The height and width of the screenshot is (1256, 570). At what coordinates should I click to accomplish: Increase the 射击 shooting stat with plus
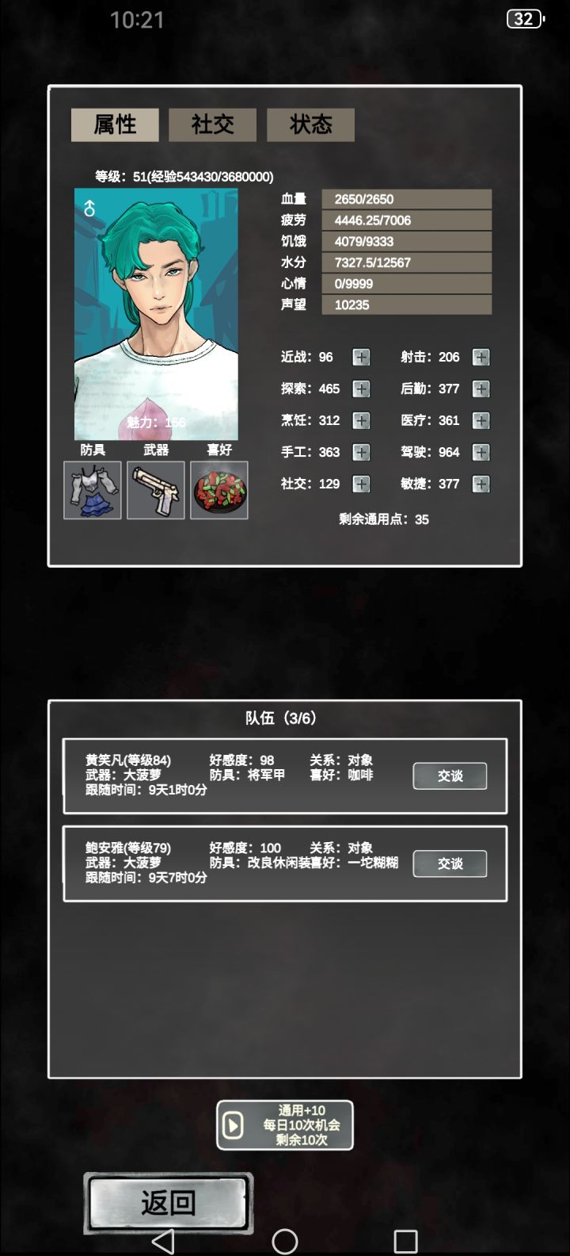pyautogui.click(x=481, y=357)
